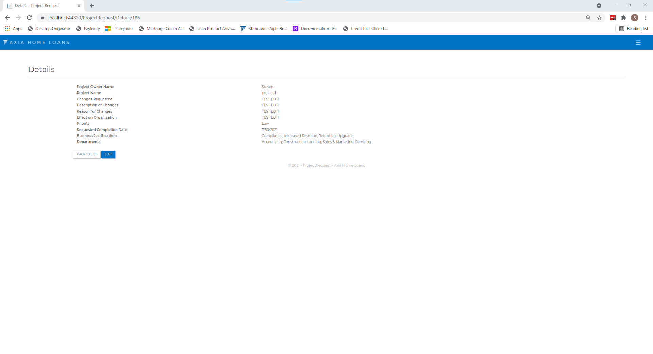
Task: Open the Reading list panel
Action: point(634,29)
